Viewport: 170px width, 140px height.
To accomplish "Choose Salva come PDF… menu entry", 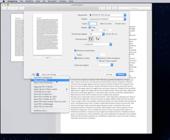I will pos(41,80).
